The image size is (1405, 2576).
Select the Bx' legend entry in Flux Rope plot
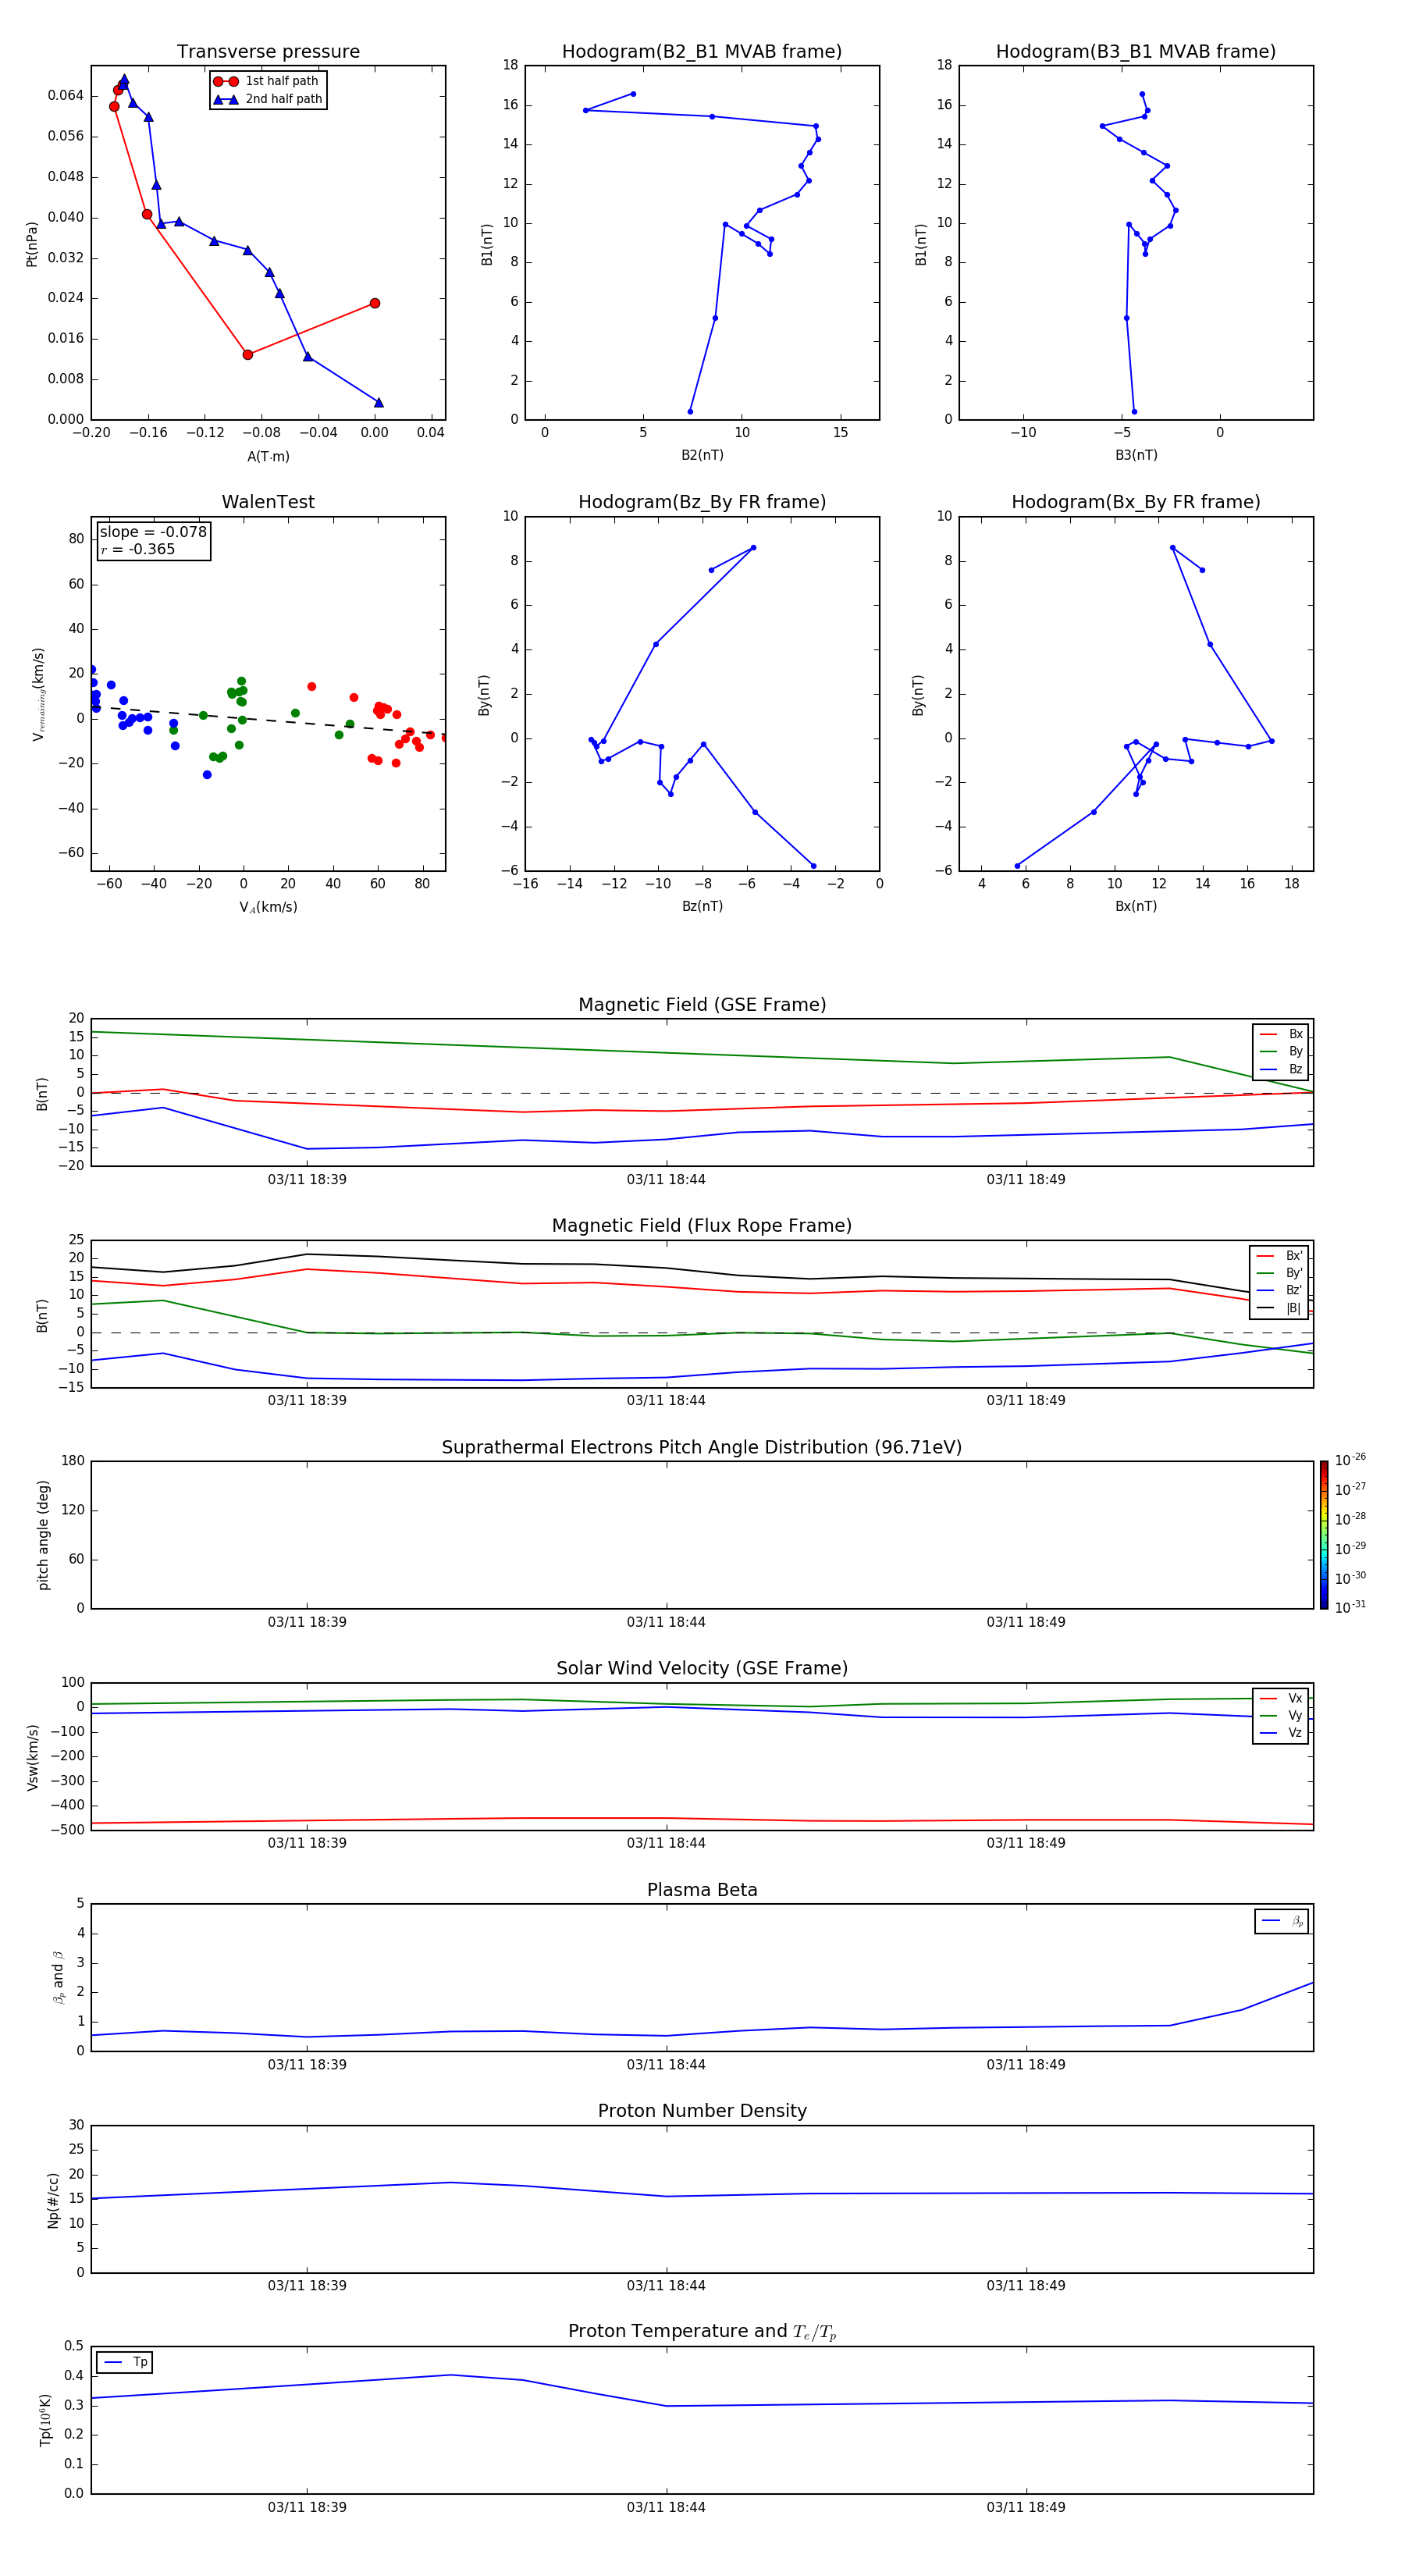[1280, 1256]
